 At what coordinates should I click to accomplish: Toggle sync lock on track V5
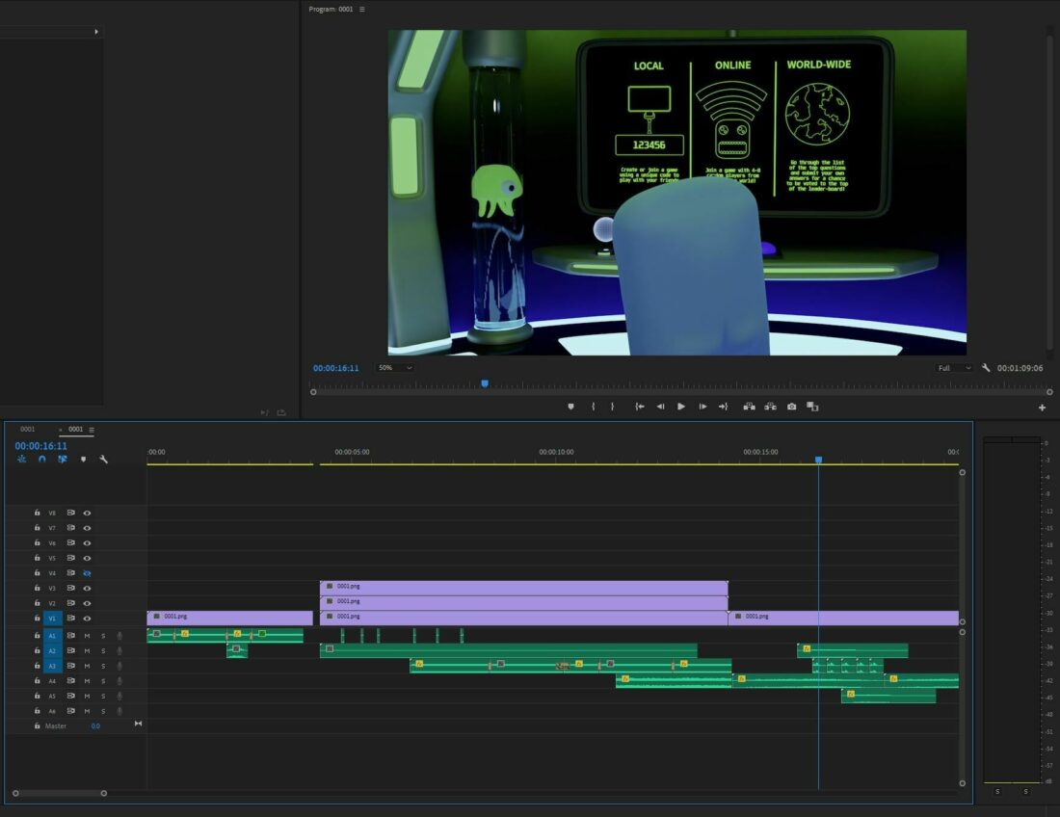click(x=71, y=558)
